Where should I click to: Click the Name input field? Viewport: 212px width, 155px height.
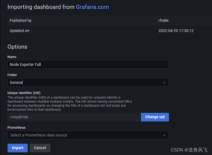coord(88,64)
